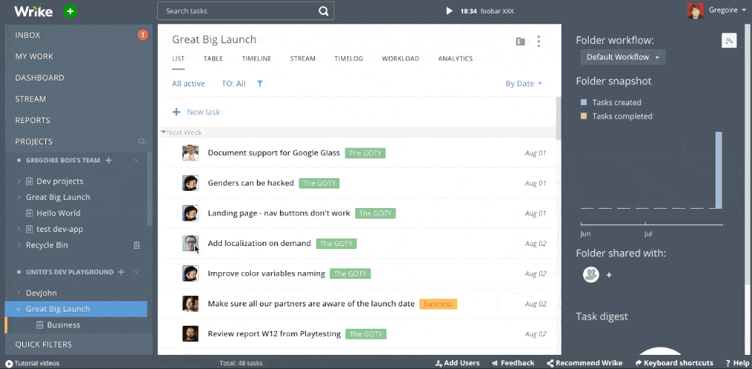The height and width of the screenshot is (369, 752).
Task: Search projects with the magnifier icon
Action: (x=141, y=142)
